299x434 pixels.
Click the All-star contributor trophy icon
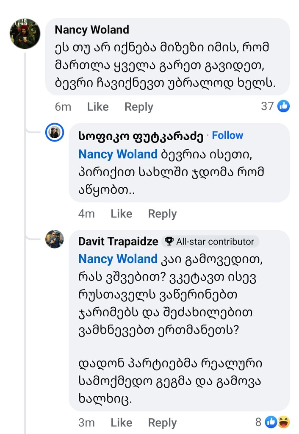pyautogui.click(x=169, y=242)
